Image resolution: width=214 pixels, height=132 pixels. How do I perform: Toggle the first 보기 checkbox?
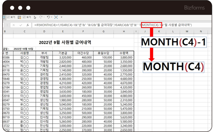tap(8, 17)
